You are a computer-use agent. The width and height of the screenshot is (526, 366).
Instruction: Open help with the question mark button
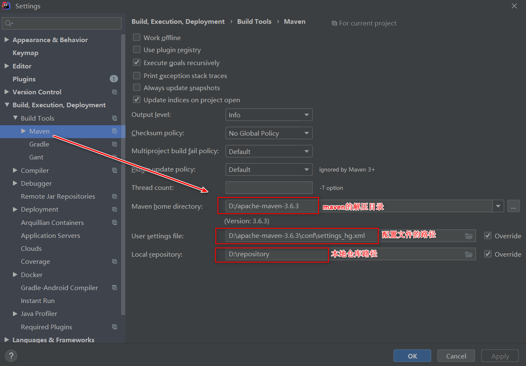point(11,356)
